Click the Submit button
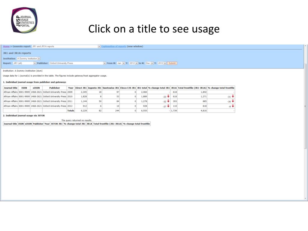 click(172, 63)
